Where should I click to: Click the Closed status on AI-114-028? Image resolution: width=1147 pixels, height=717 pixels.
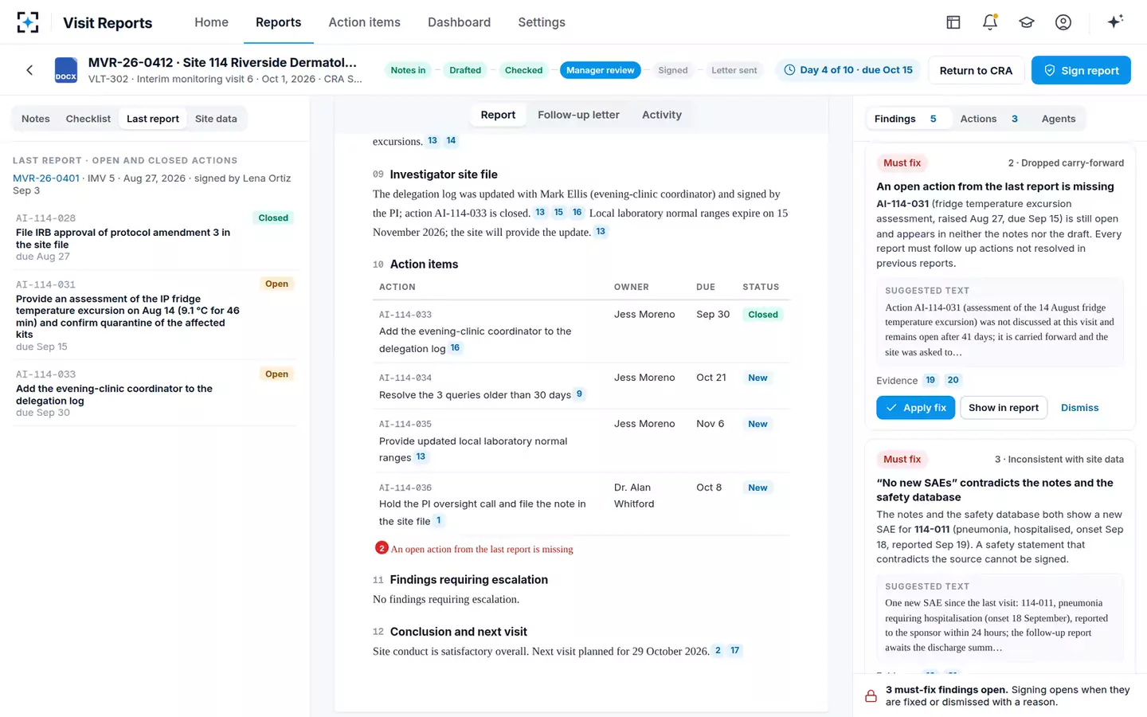click(273, 217)
